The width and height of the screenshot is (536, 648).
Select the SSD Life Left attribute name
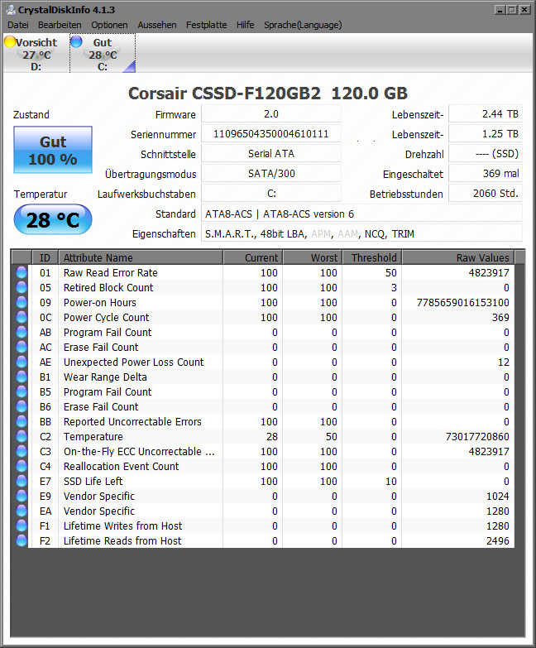point(93,481)
